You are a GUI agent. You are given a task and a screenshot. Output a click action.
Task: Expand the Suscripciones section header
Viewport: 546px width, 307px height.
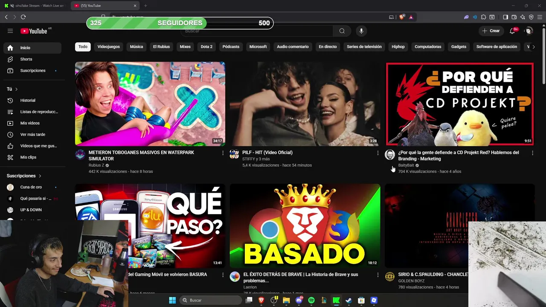[24, 176]
